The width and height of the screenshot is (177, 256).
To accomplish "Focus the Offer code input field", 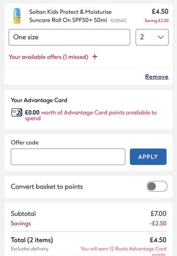I will [x=68, y=157].
